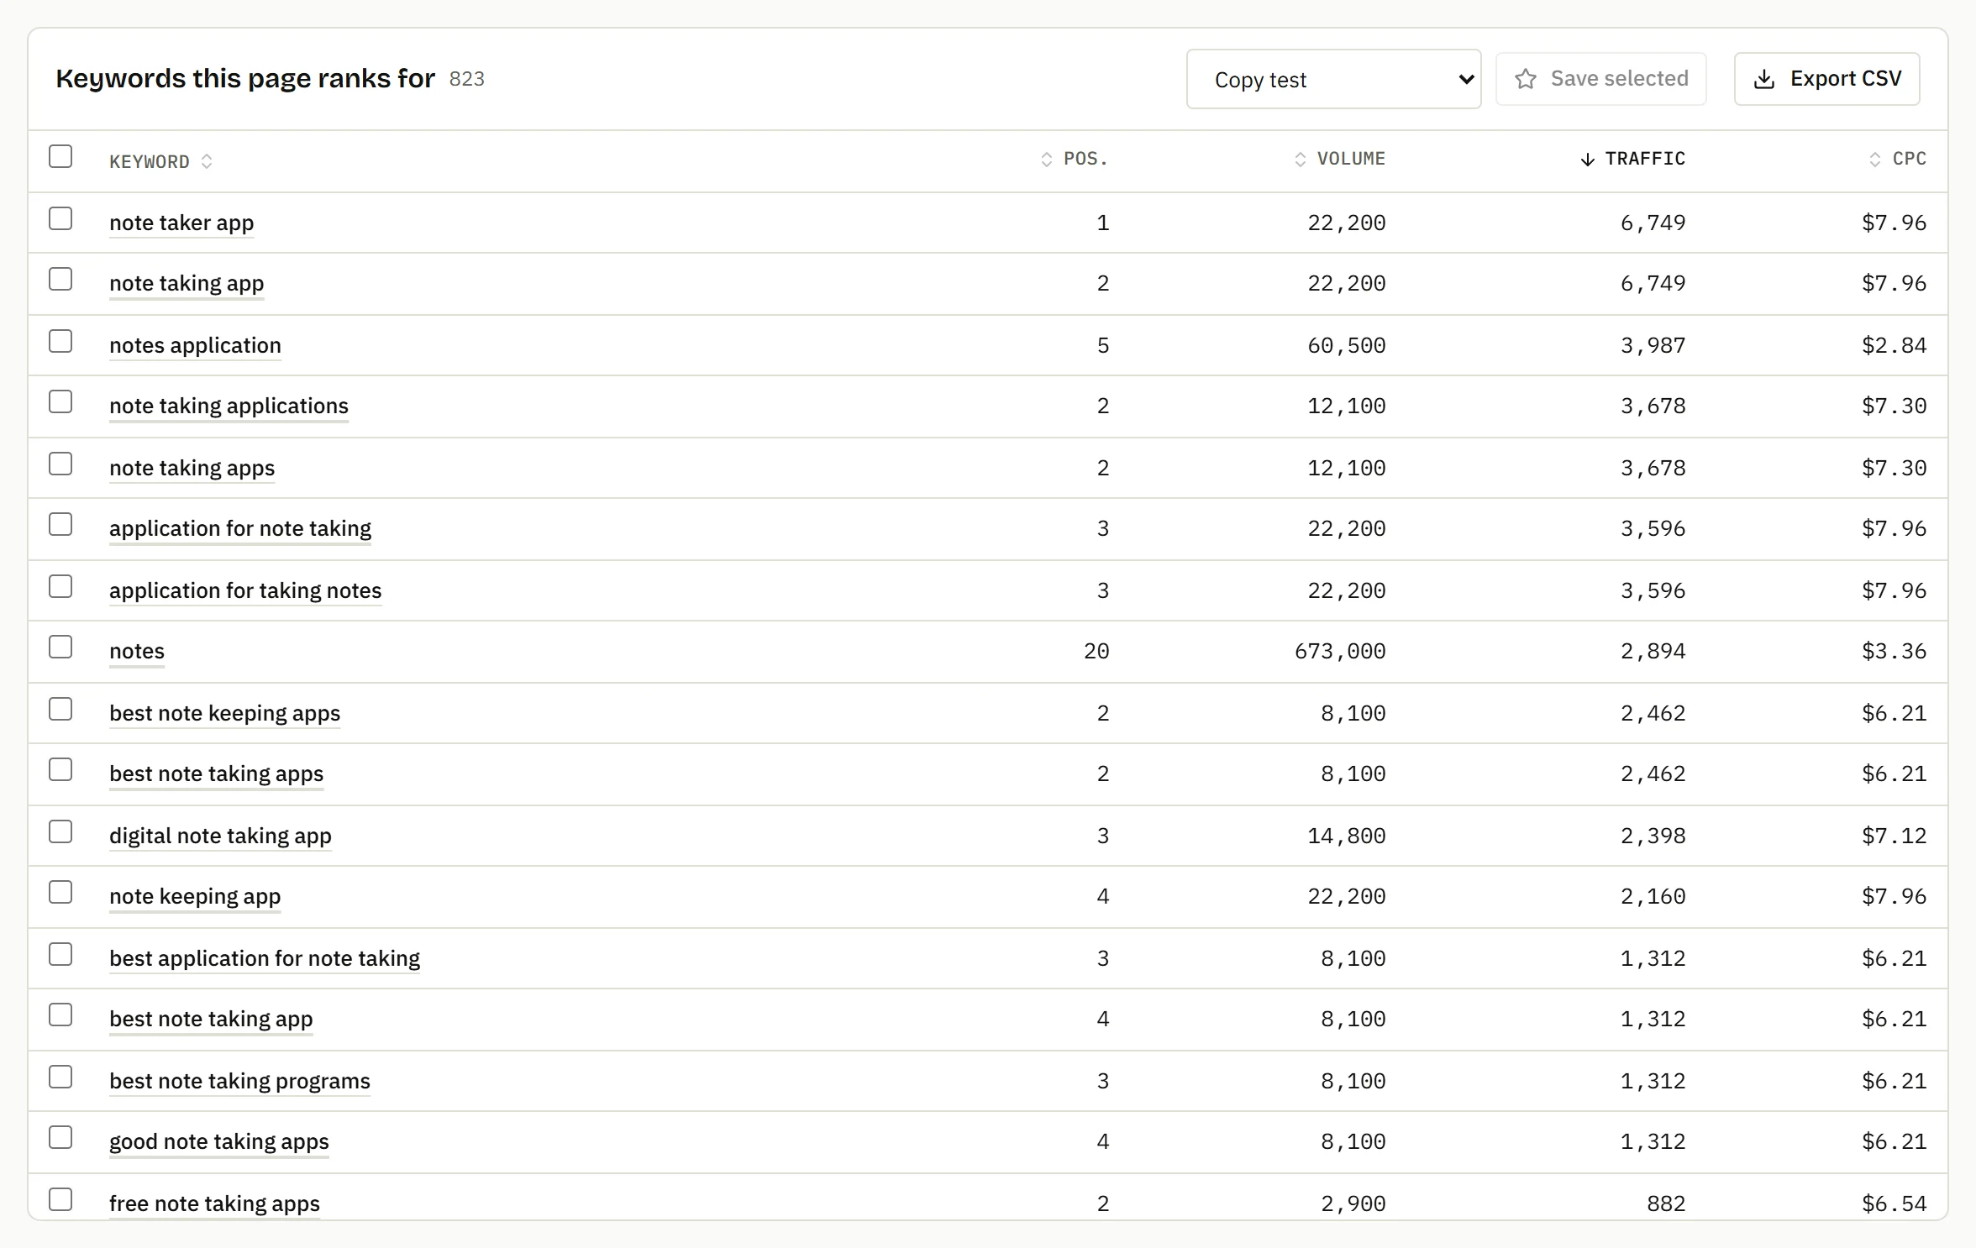This screenshot has height=1248, width=1976.
Task: Open good note taking apps link
Action: tap(219, 1142)
